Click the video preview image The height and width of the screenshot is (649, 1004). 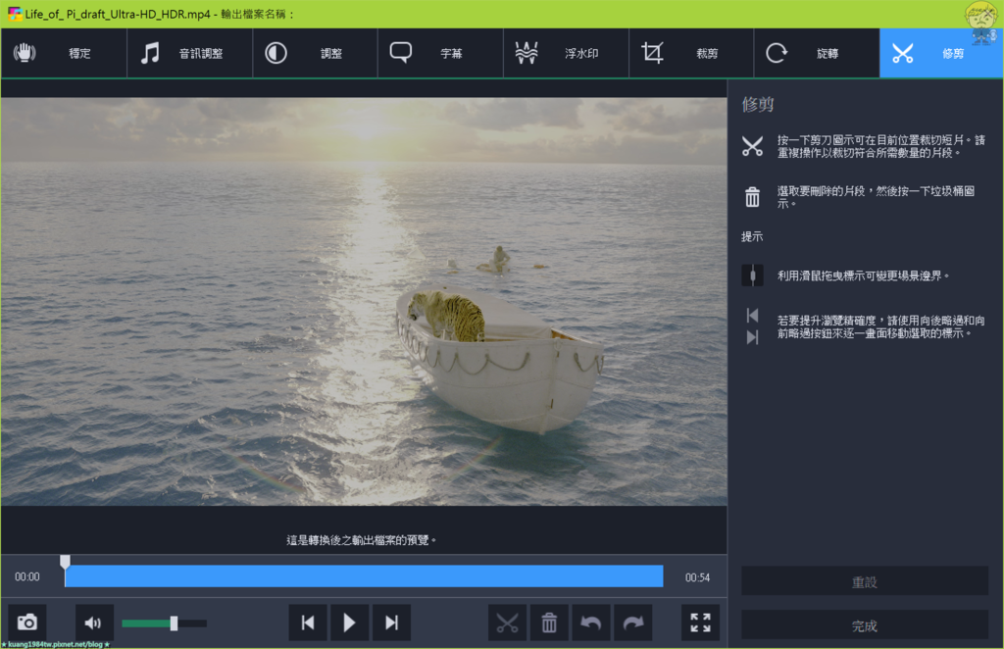(364, 301)
